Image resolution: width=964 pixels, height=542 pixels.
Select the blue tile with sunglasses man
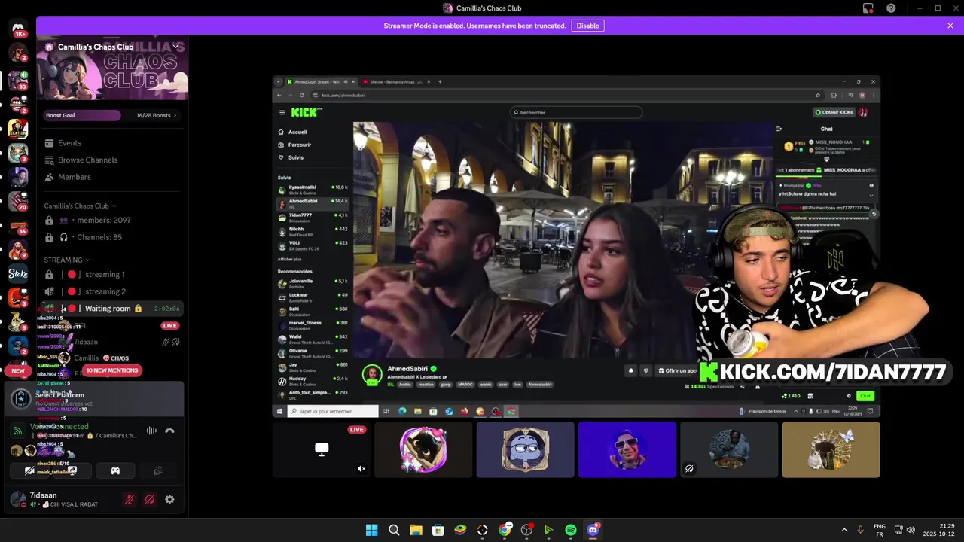tap(627, 449)
